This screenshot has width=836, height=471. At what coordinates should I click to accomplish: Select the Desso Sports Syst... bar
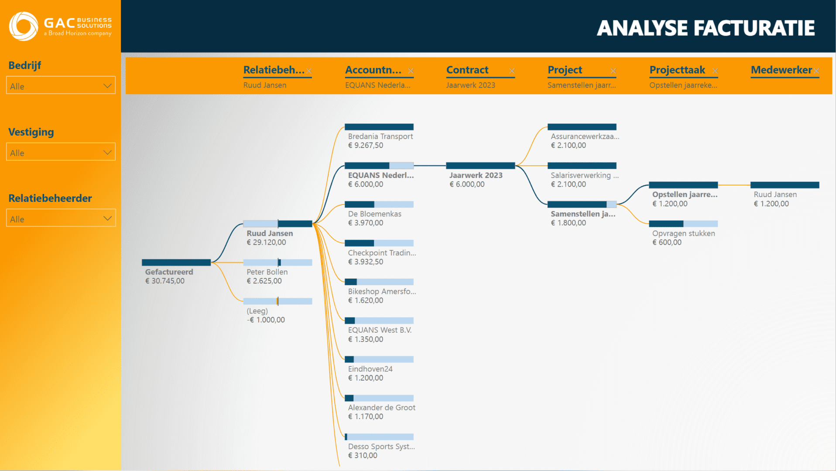tap(379, 437)
